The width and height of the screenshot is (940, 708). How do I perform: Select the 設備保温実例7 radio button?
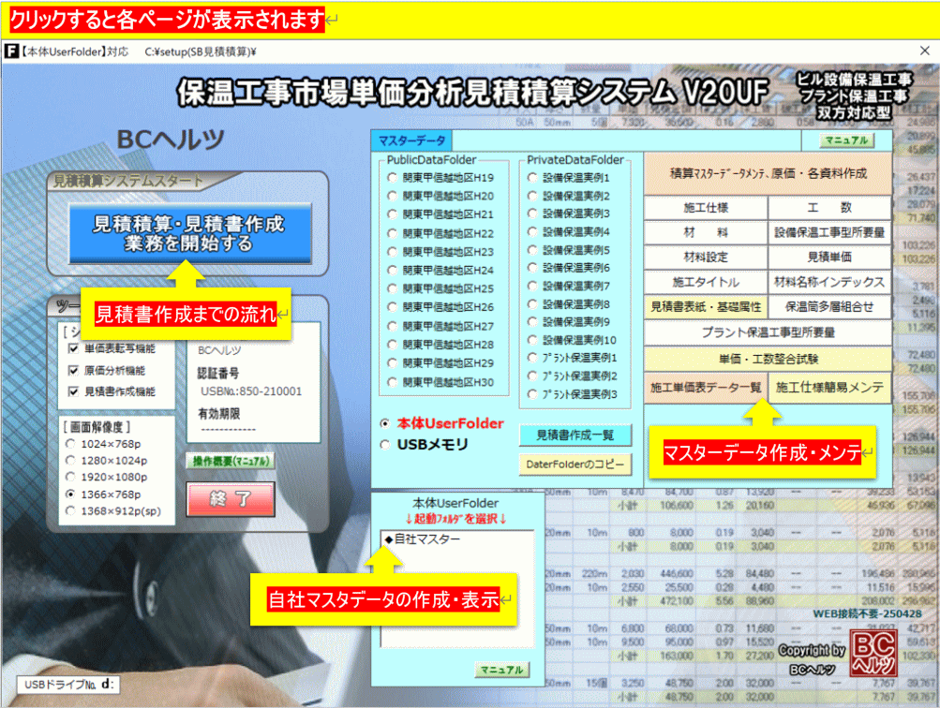pos(532,286)
